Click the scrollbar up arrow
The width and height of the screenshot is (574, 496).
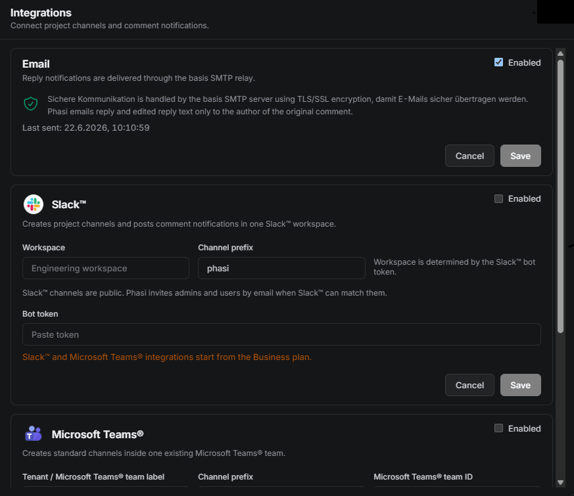[560, 54]
